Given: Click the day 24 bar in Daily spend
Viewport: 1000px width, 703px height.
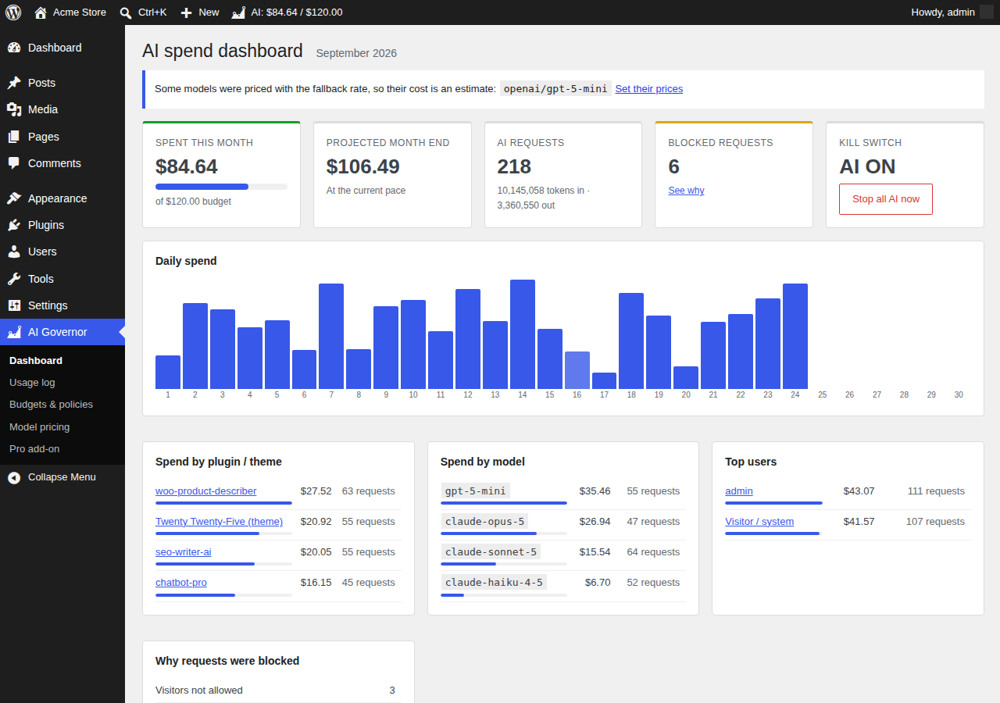Looking at the screenshot, I should (x=795, y=336).
